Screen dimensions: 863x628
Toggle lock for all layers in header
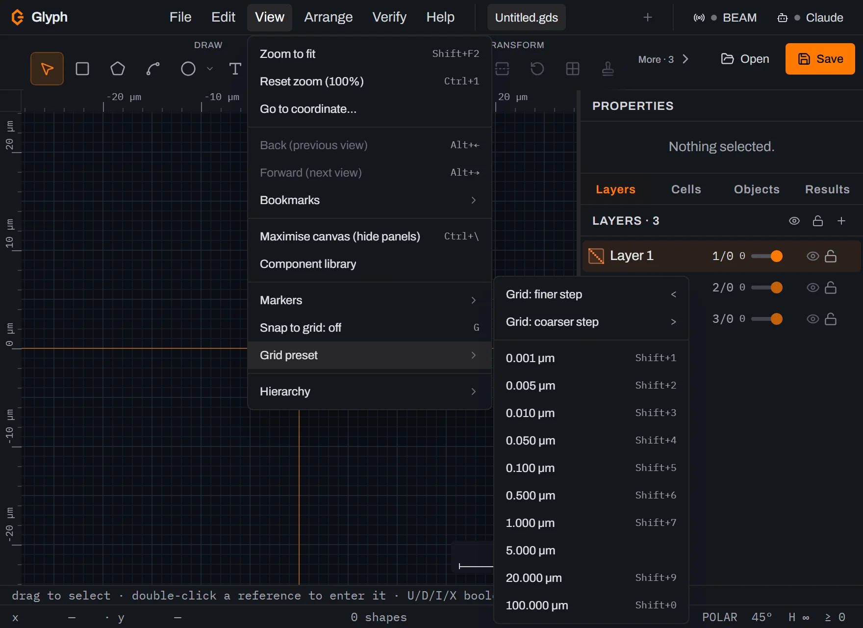coord(818,221)
